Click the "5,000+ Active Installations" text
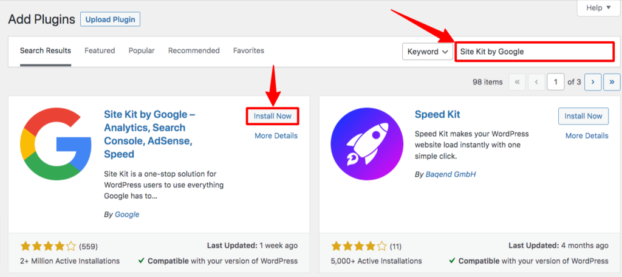This screenshot has height=277, width=622. 376,261
